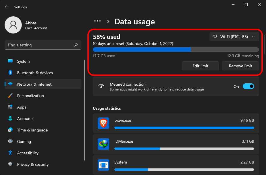Turn off the Metered connection toggle
Viewport: 266px width, 175px height.
pos(248,86)
